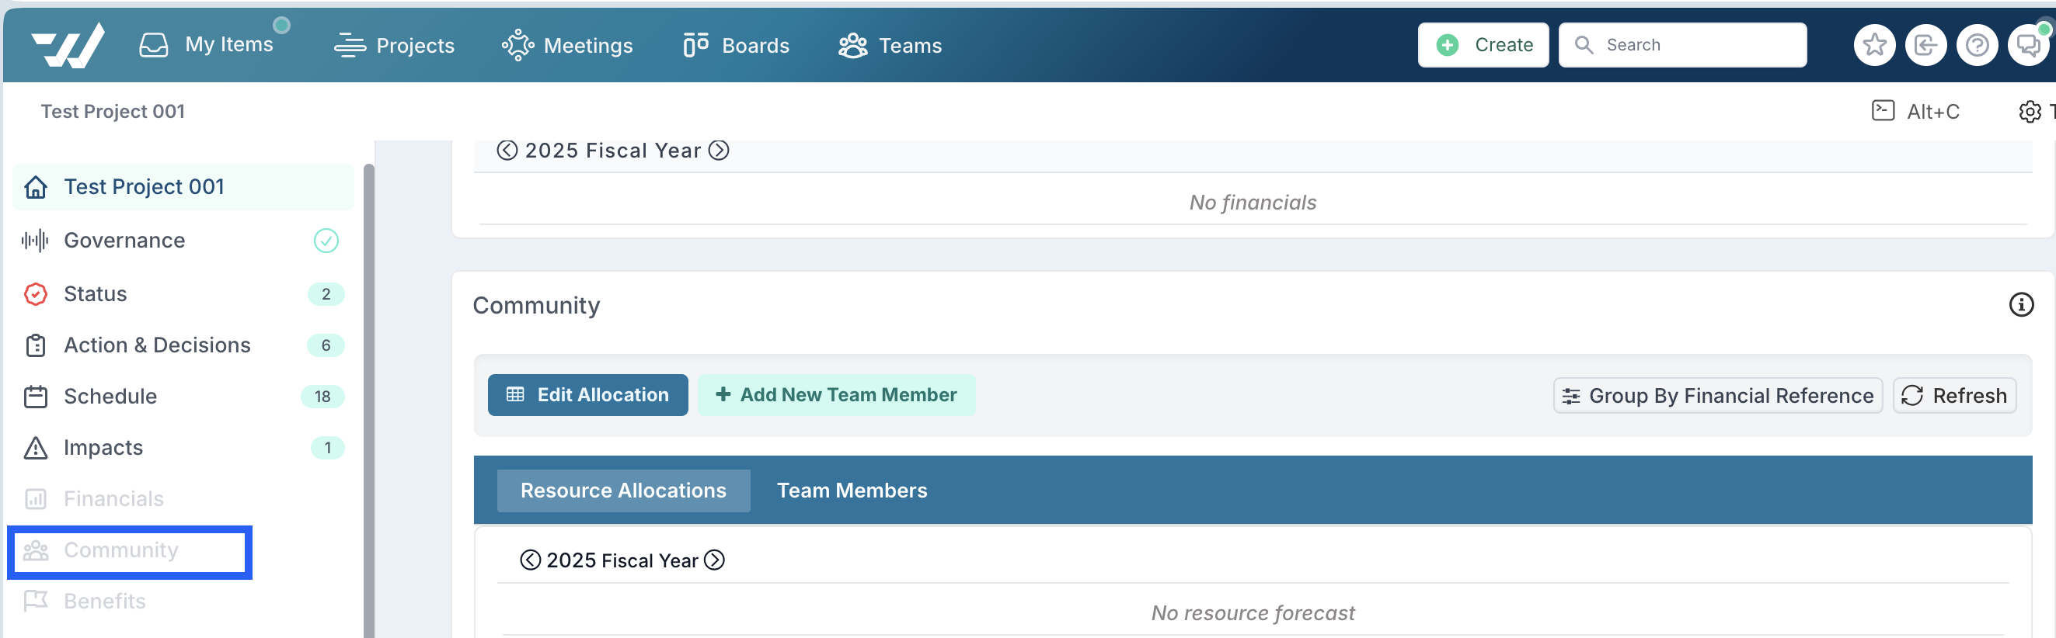Click the favorites star icon
This screenshot has width=2056, height=638.
tap(1874, 46)
